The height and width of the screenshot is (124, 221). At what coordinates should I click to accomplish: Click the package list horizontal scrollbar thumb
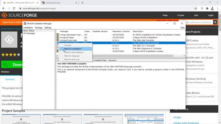[133, 56]
